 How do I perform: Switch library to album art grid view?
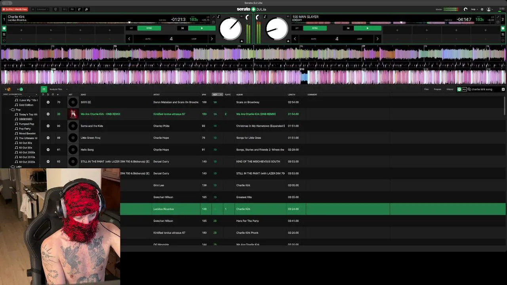pyautogui.click(x=44, y=89)
